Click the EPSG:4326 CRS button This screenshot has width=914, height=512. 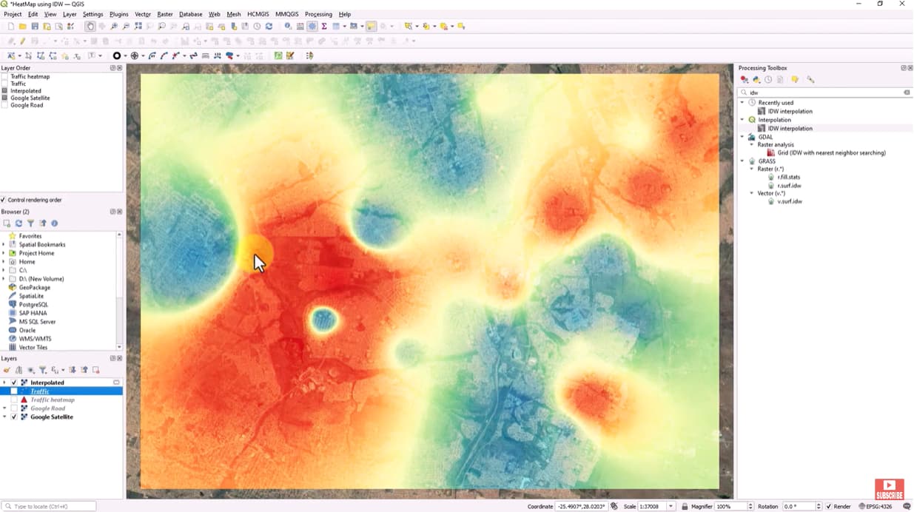(x=878, y=507)
